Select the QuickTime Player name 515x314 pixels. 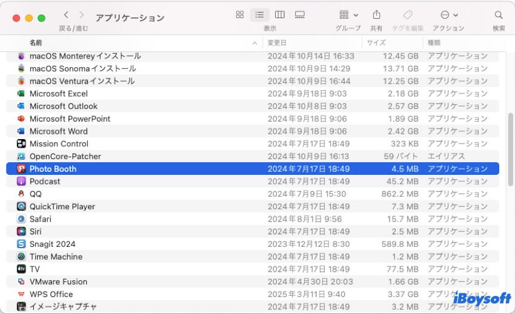(62, 206)
